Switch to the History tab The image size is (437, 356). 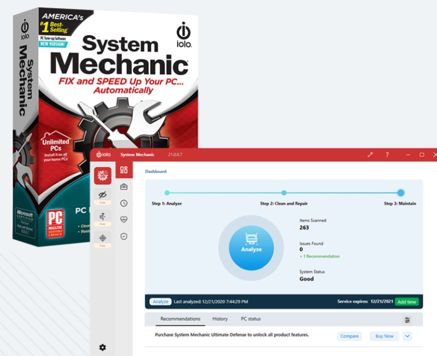220,319
